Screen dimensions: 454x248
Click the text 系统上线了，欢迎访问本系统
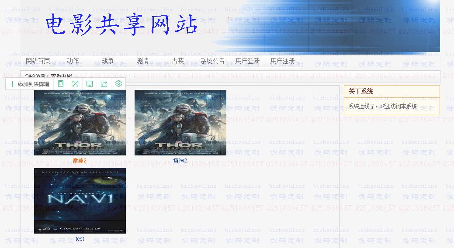pyautogui.click(x=382, y=106)
